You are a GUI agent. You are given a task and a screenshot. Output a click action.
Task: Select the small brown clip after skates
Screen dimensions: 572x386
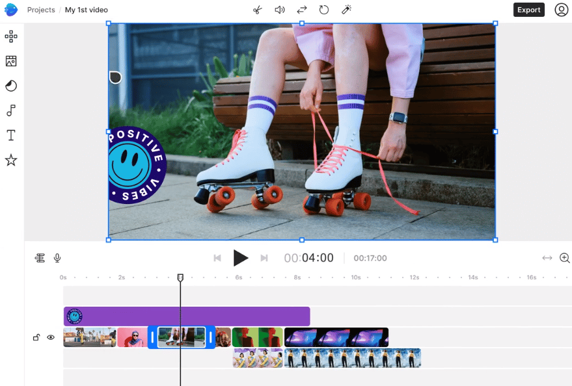click(223, 337)
